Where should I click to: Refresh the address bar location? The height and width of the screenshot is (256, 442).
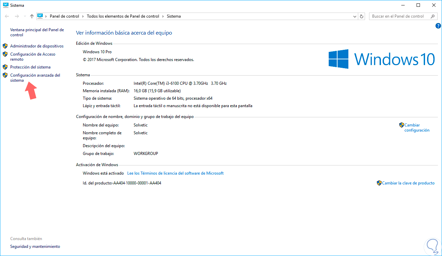point(362,16)
